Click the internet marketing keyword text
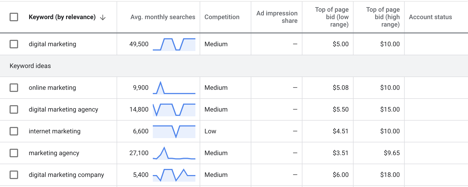Screen dimensions: 468x187 (55, 131)
